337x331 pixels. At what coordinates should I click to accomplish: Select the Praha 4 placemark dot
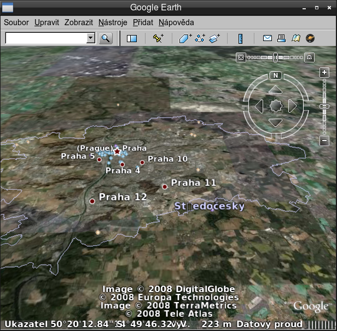coord(122,165)
